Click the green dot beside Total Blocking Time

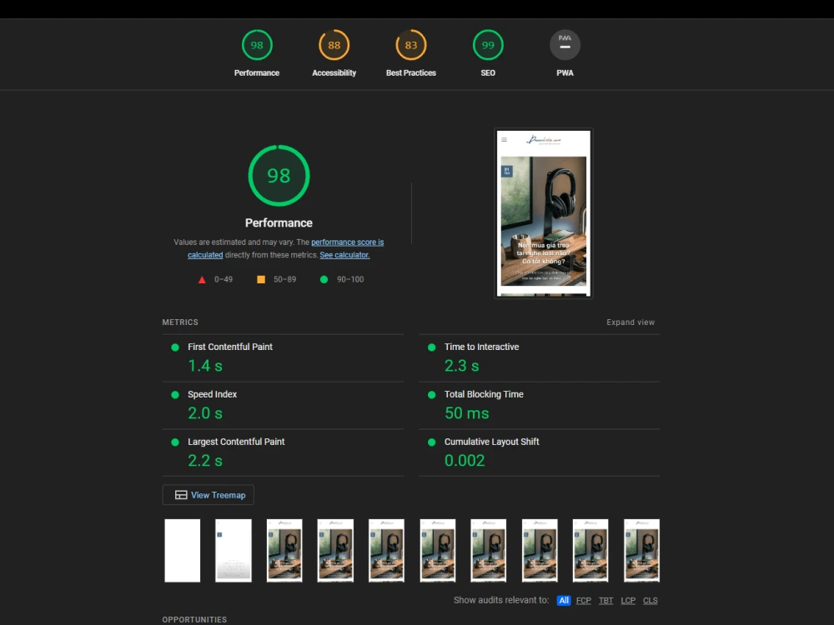click(x=432, y=395)
